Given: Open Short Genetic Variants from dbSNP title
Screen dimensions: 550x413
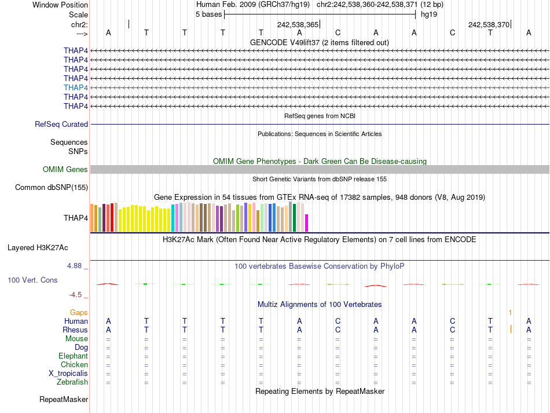Looking at the screenshot, I should (320, 179).
